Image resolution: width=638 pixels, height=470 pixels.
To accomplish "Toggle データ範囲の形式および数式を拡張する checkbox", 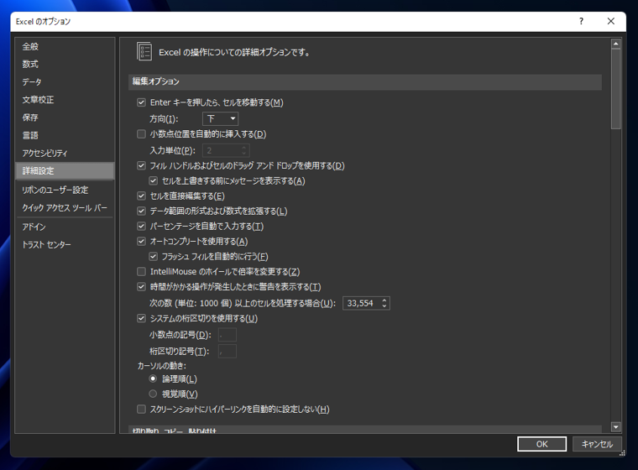I will point(141,211).
